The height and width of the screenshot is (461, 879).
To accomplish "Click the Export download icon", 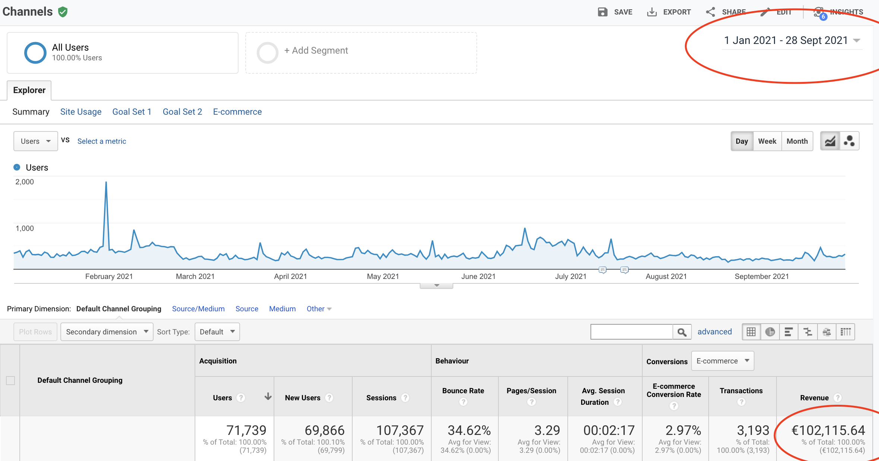I will pos(652,12).
